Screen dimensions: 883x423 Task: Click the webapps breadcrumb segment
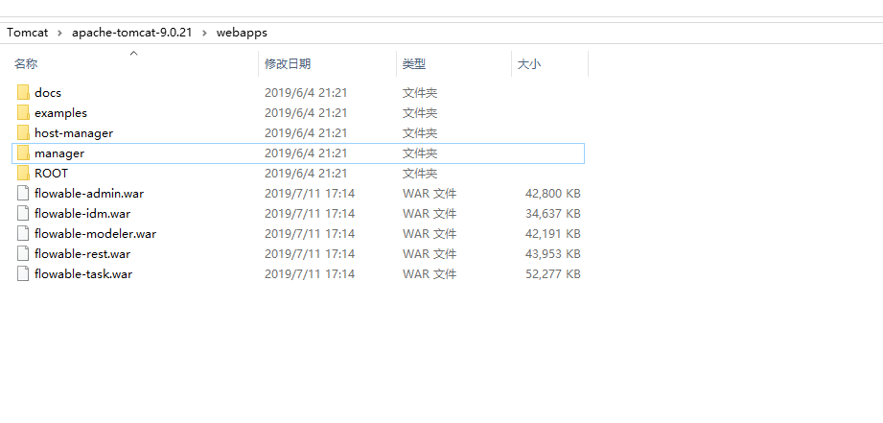point(242,33)
